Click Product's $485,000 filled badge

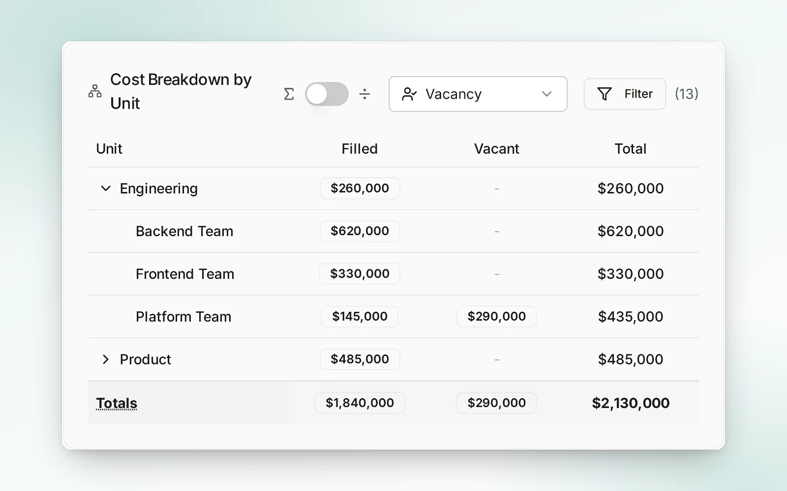point(360,359)
